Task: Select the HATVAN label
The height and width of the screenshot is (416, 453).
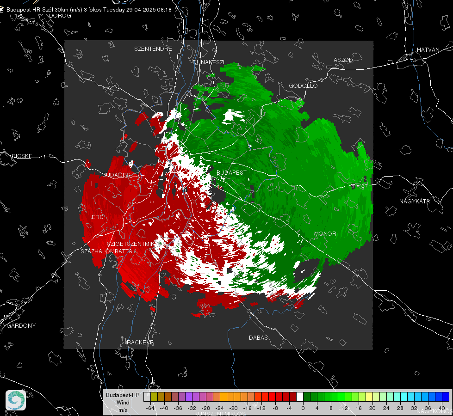Action: coord(428,50)
